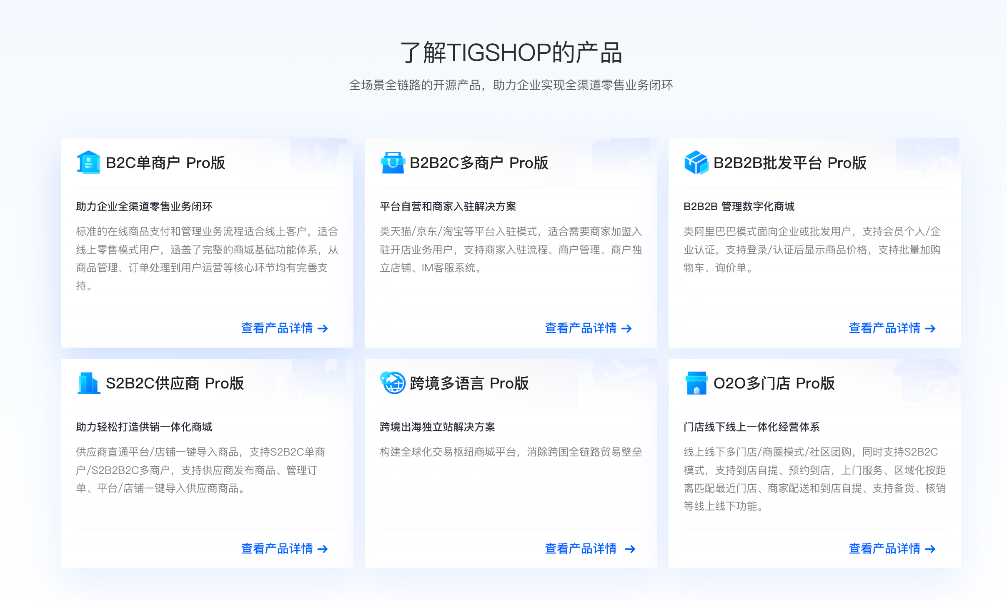Open 查看产品详情 for 跨境多语言
This screenshot has width=1007, height=601.
(x=590, y=549)
